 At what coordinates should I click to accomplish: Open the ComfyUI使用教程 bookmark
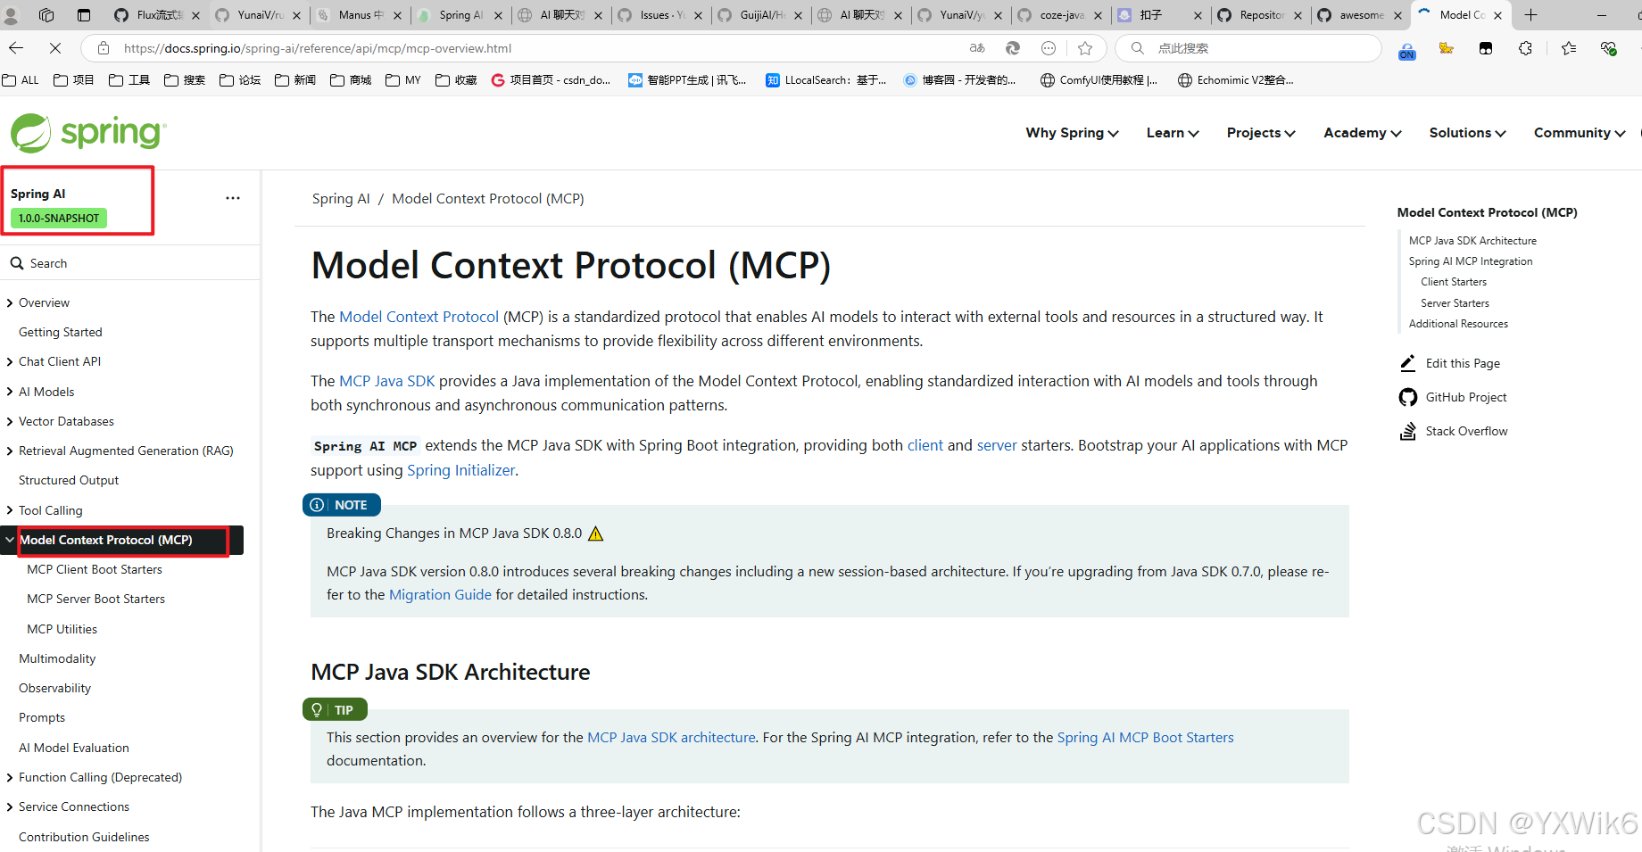(x=1099, y=80)
